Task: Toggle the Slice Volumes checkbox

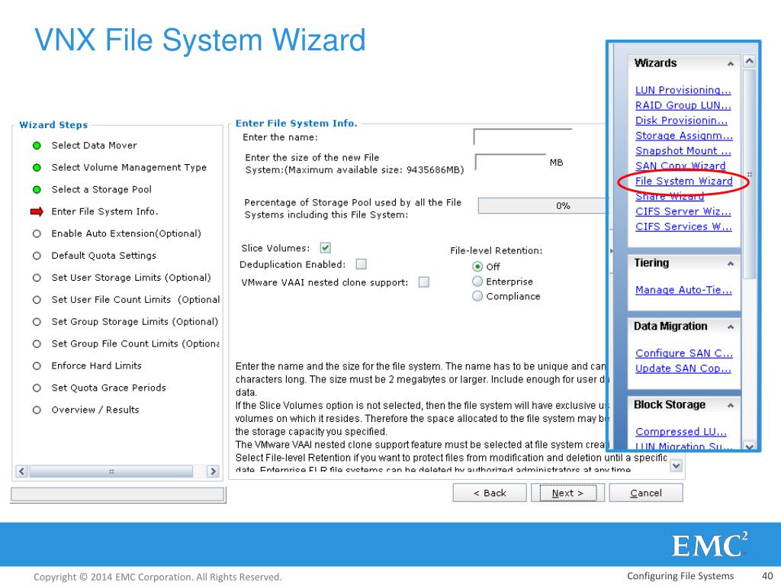Action: [x=325, y=248]
